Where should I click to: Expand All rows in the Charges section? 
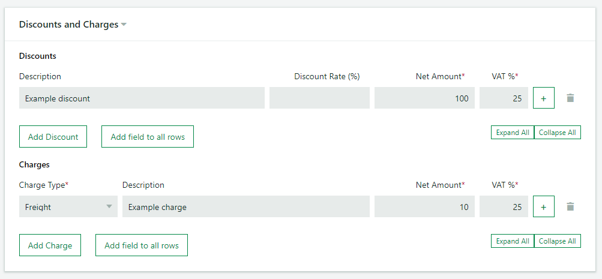pyautogui.click(x=513, y=241)
